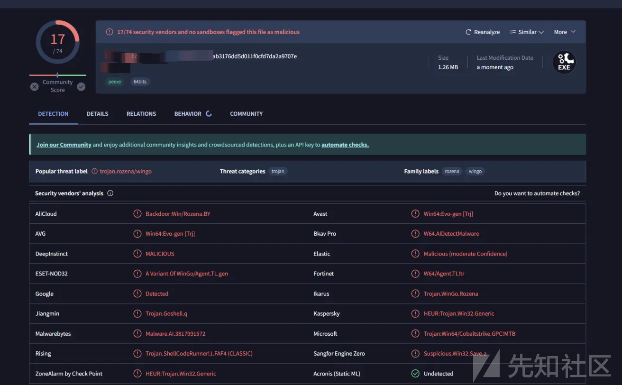Click the Bkav Pro detection warning icon
The image size is (622, 385).
[415, 234]
